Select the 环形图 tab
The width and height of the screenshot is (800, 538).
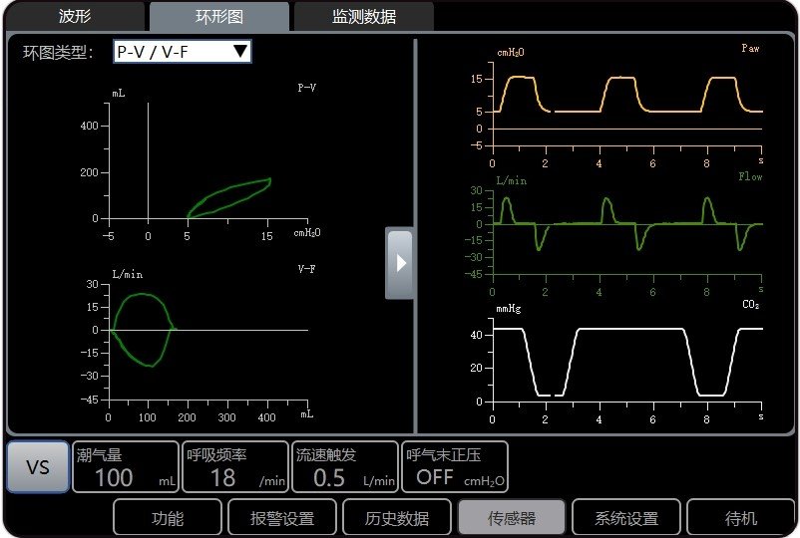[219, 17]
